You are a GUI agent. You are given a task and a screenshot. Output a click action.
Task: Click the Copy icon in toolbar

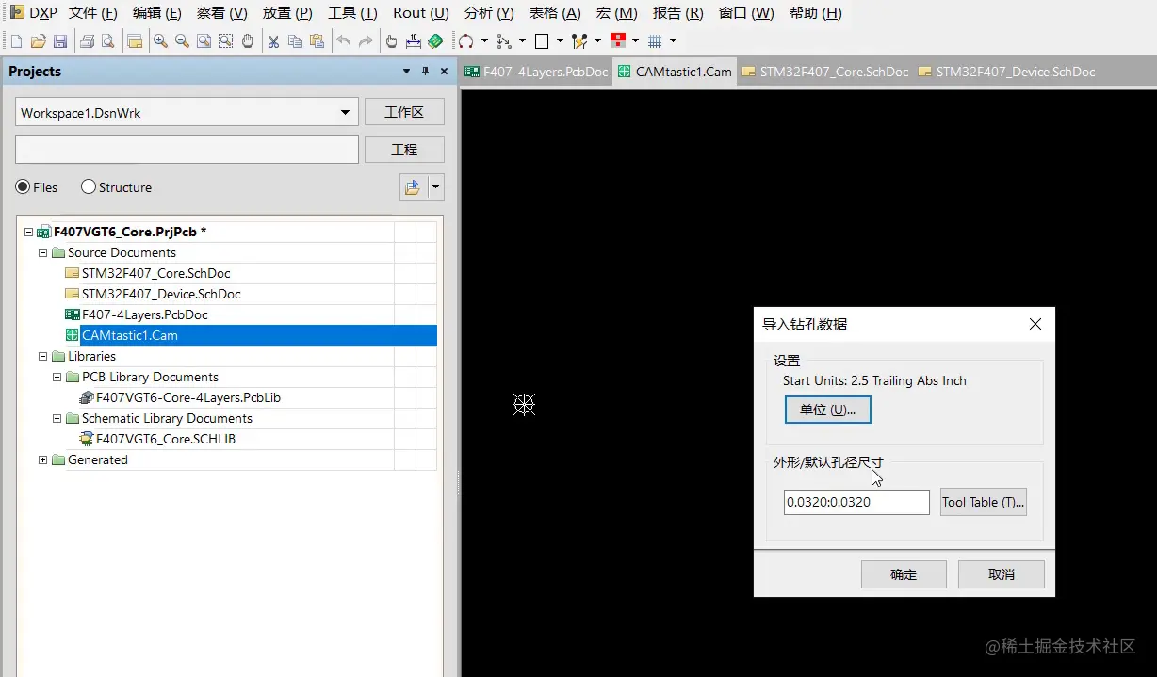coord(295,41)
